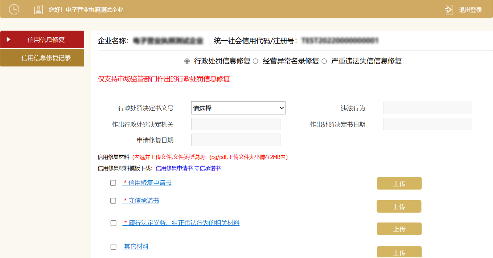Click the 申请修复日期 input field

pyautogui.click(x=236, y=140)
